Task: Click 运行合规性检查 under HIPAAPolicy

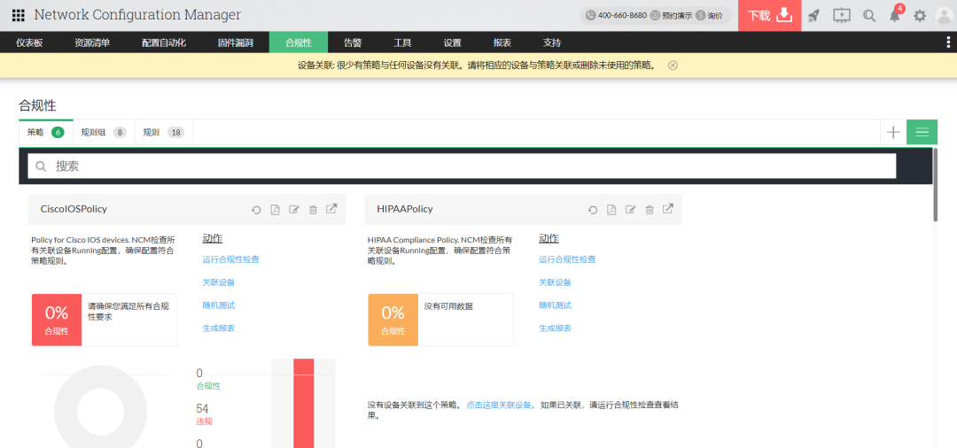Action: [x=567, y=259]
